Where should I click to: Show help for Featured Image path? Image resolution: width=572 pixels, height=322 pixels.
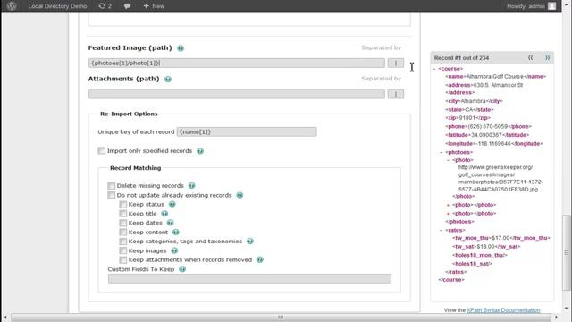point(181,48)
